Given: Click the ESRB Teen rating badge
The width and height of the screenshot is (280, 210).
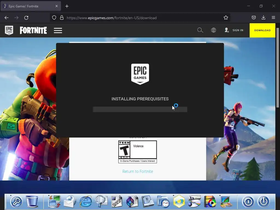Looking at the screenshot, I should (x=138, y=152).
